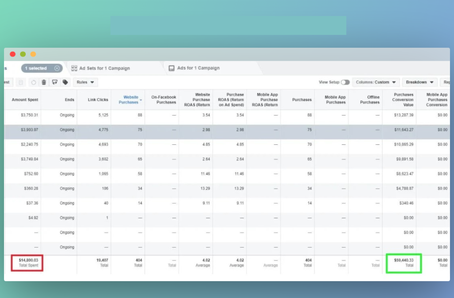The image size is (454, 298).
Task: Clear the '1 selected' filter with its X icon
Action: pyautogui.click(x=57, y=68)
